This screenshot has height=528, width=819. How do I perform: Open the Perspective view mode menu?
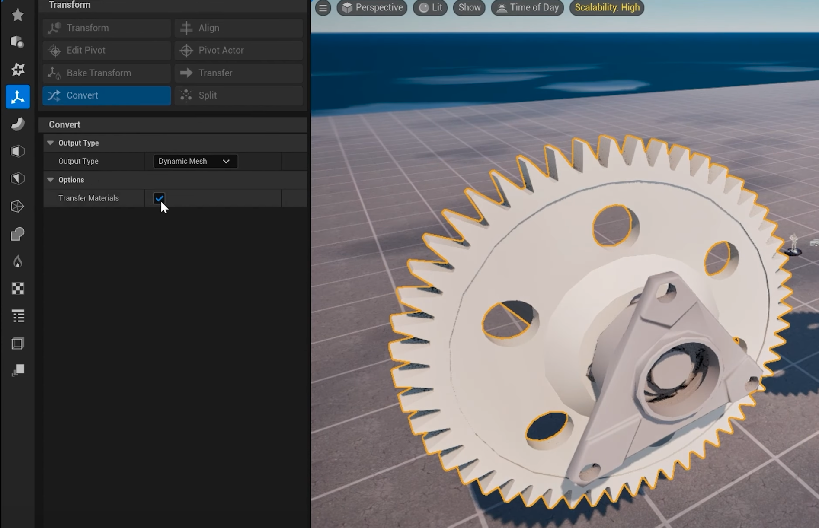(372, 8)
